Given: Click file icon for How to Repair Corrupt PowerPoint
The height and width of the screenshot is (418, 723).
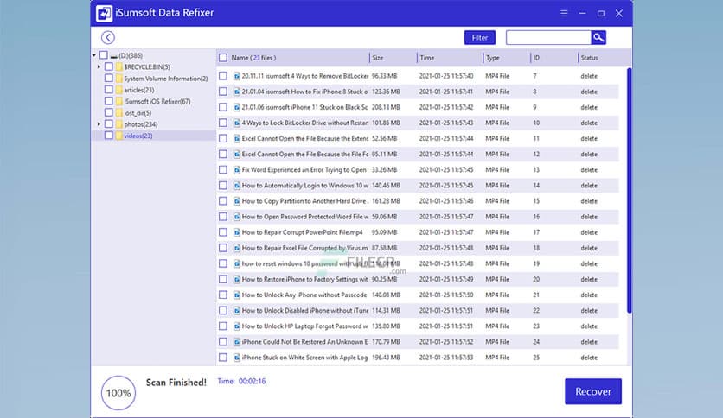Looking at the screenshot, I should [237, 232].
